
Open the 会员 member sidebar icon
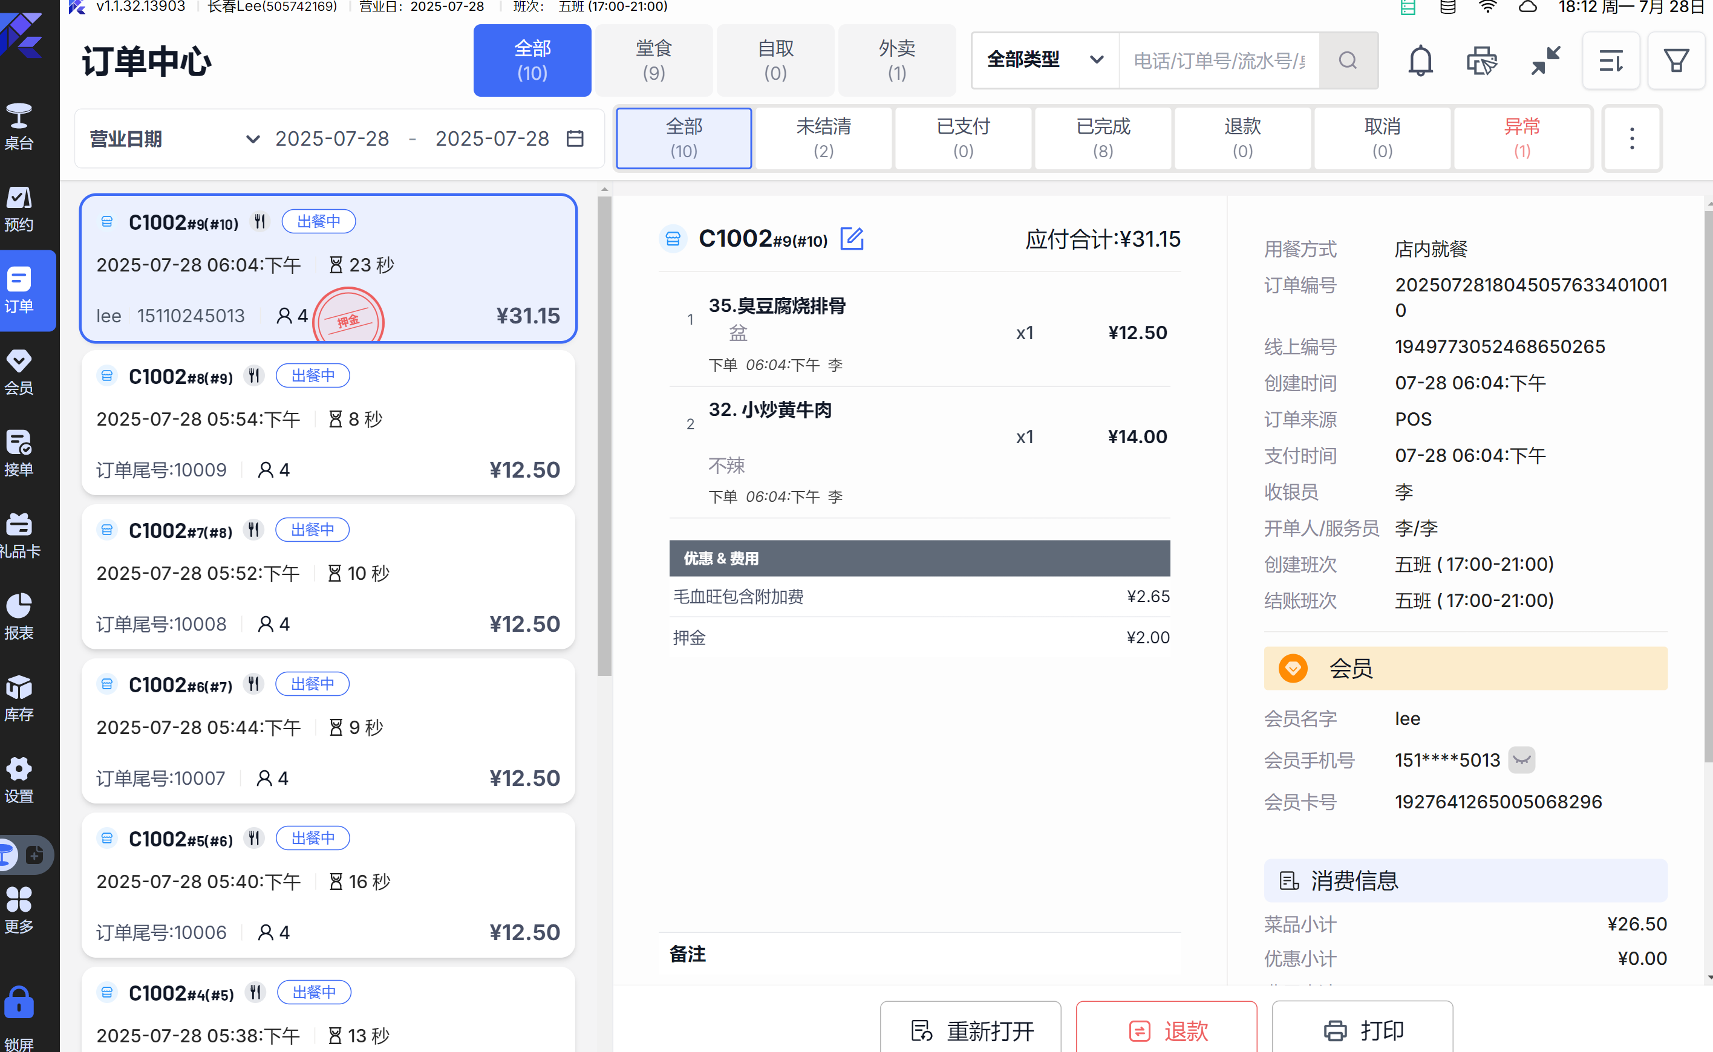[x=19, y=372]
